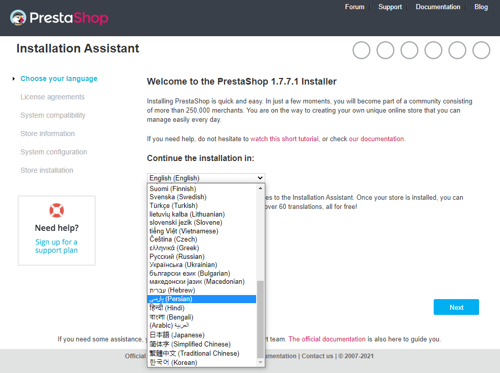Click the first installation step circle
This screenshot has height=373, width=500.
[x=361, y=50]
